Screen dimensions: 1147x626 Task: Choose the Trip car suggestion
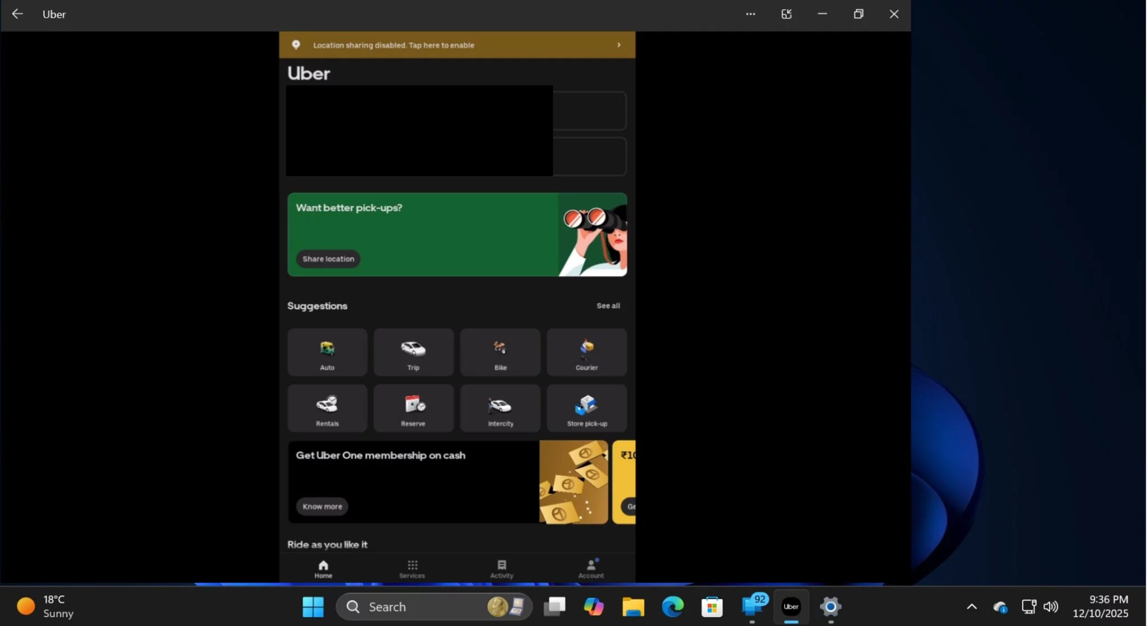click(x=413, y=352)
